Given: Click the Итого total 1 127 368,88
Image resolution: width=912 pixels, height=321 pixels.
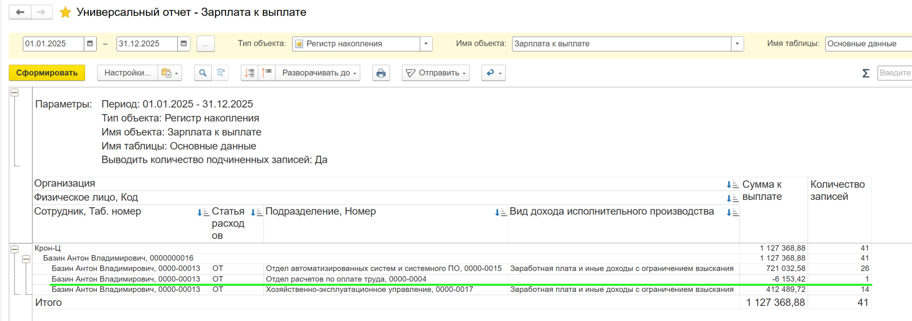Looking at the screenshot, I should pyautogui.click(x=776, y=302).
